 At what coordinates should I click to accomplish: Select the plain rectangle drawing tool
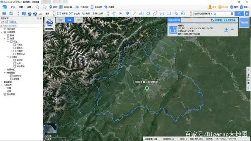coord(169,13)
